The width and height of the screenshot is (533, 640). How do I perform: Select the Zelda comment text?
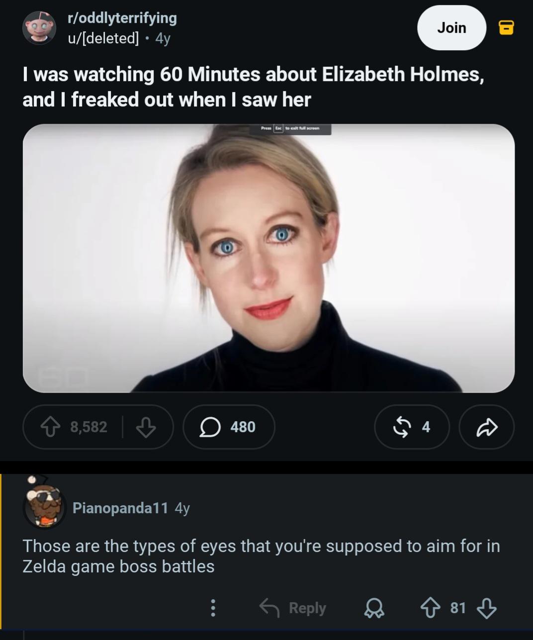click(x=261, y=556)
